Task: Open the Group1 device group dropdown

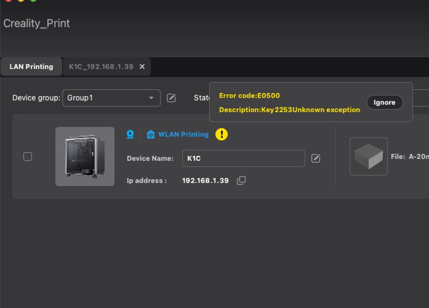Action: pyautogui.click(x=110, y=98)
